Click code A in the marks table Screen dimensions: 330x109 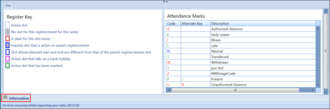pyautogui.click(x=168, y=29)
